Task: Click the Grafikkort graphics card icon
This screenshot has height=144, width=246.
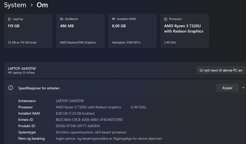Action: [x=61, y=19]
